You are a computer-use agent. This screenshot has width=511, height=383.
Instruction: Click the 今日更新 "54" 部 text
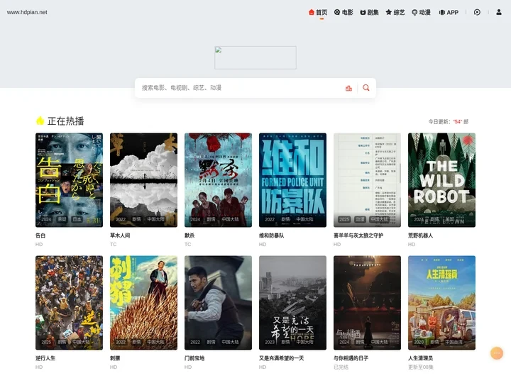pyautogui.click(x=449, y=122)
